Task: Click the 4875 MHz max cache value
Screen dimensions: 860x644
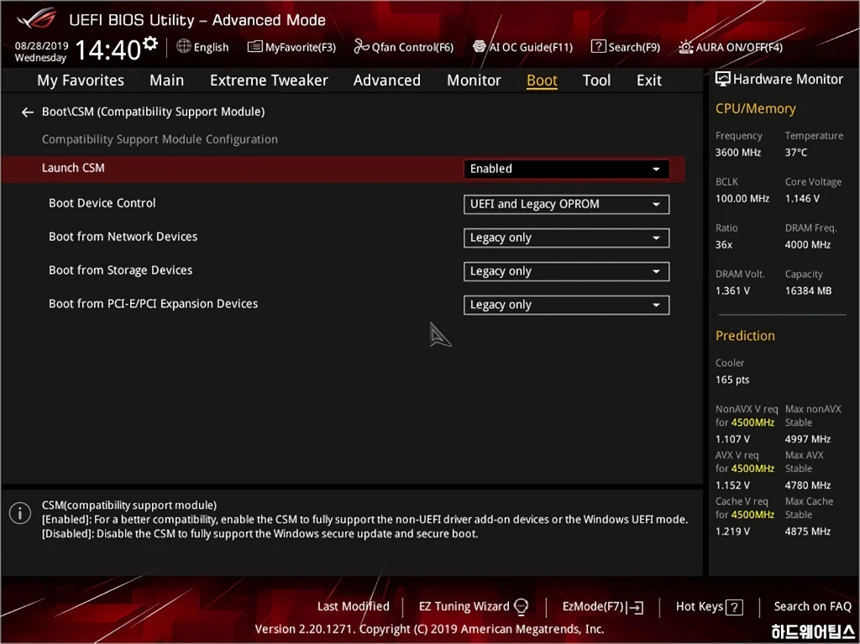Action: tap(807, 531)
